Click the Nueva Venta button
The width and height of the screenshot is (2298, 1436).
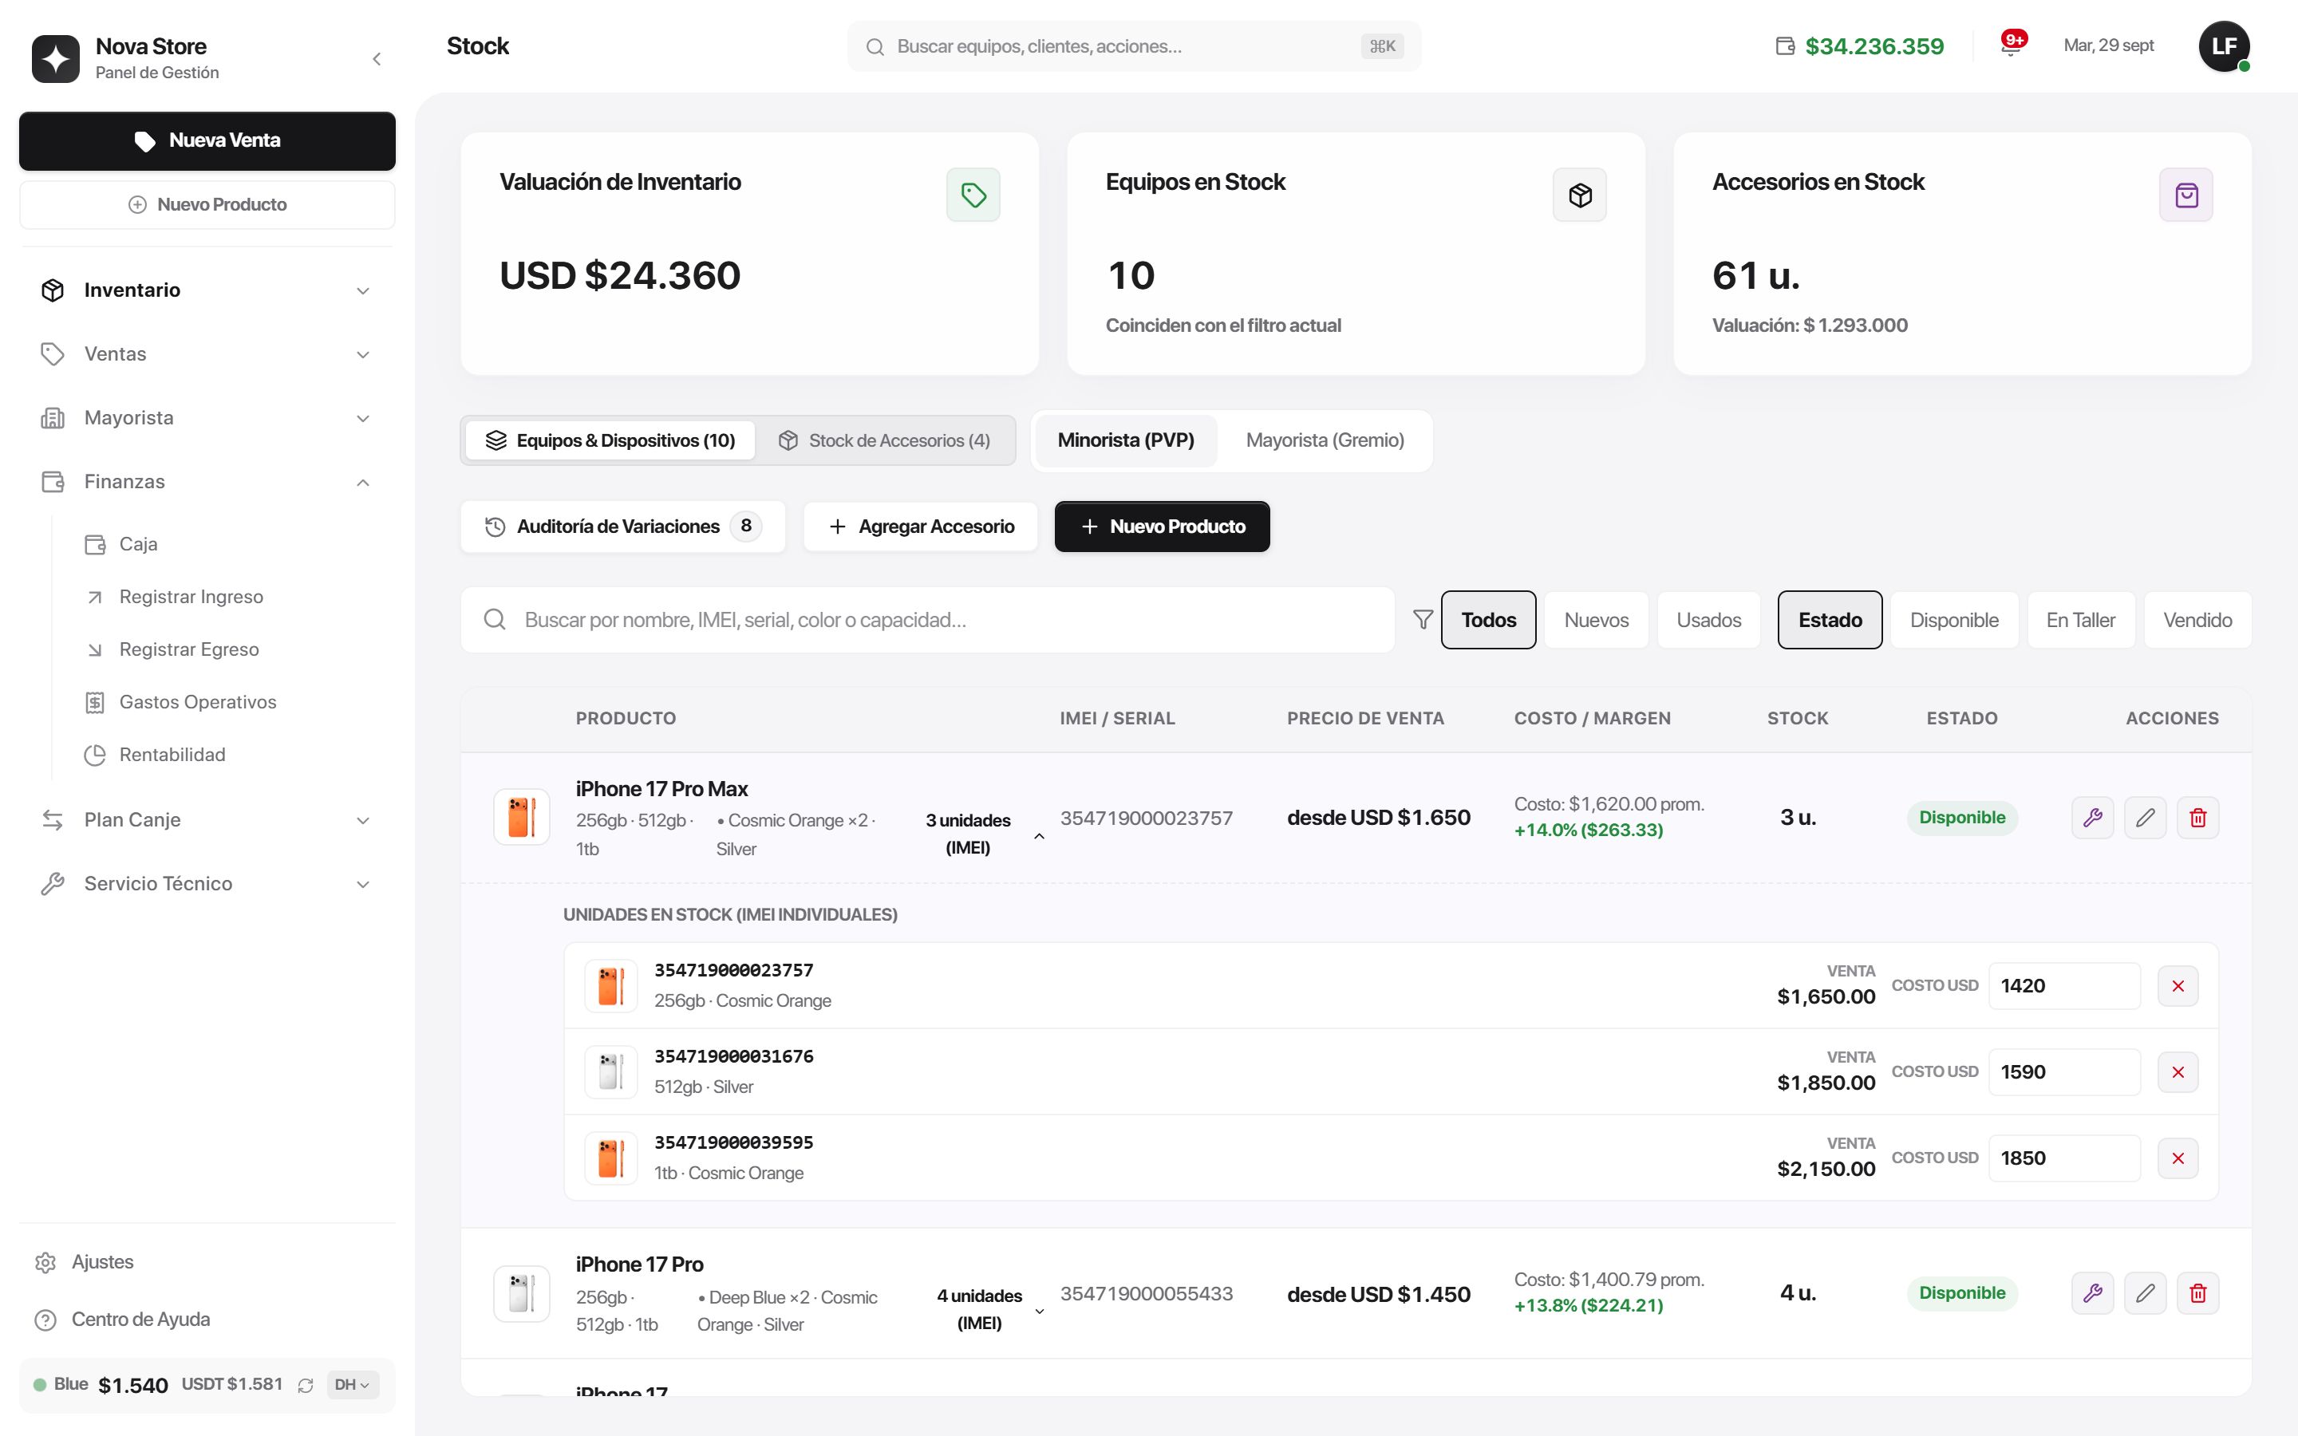coord(207,141)
